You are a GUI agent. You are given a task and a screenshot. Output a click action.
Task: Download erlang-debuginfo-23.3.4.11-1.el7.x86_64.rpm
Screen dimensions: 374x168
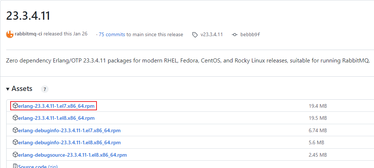coord(69,131)
